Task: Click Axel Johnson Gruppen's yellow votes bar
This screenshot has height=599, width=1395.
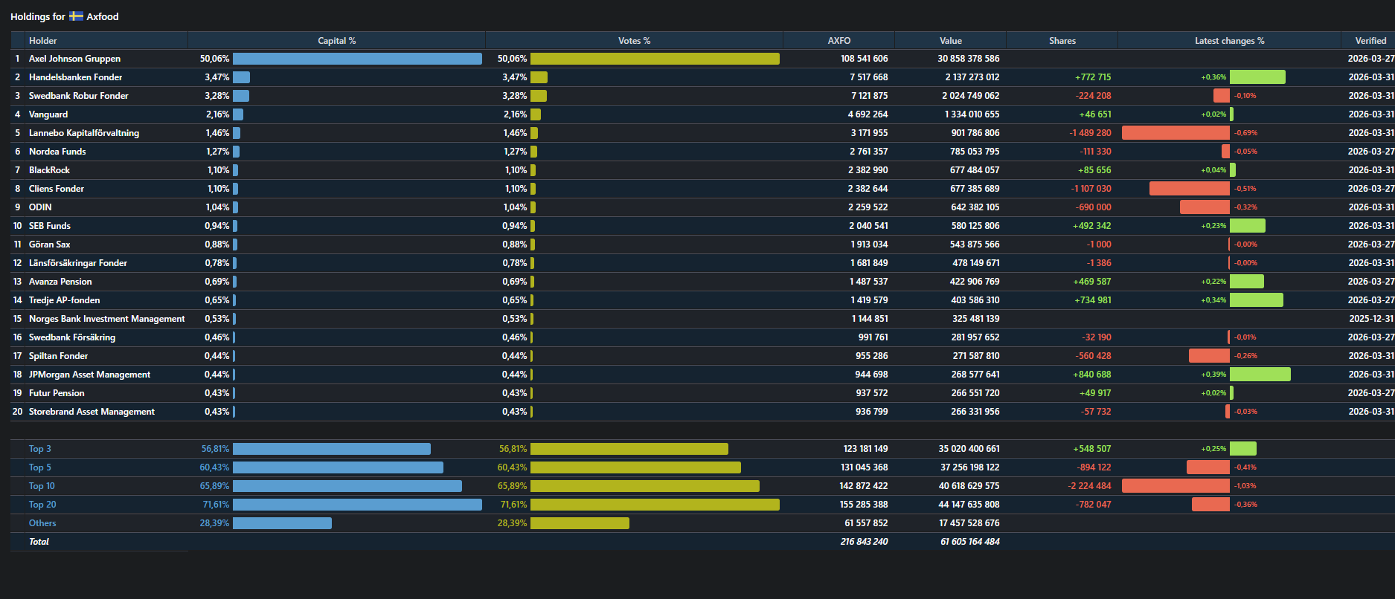Action: point(655,59)
